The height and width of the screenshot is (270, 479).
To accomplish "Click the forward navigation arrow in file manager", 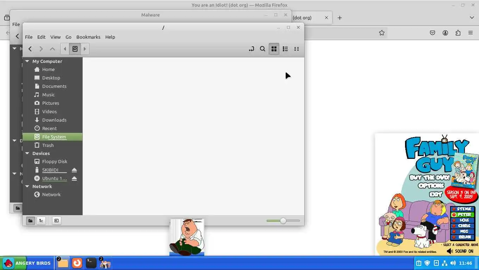I will pos(41,49).
